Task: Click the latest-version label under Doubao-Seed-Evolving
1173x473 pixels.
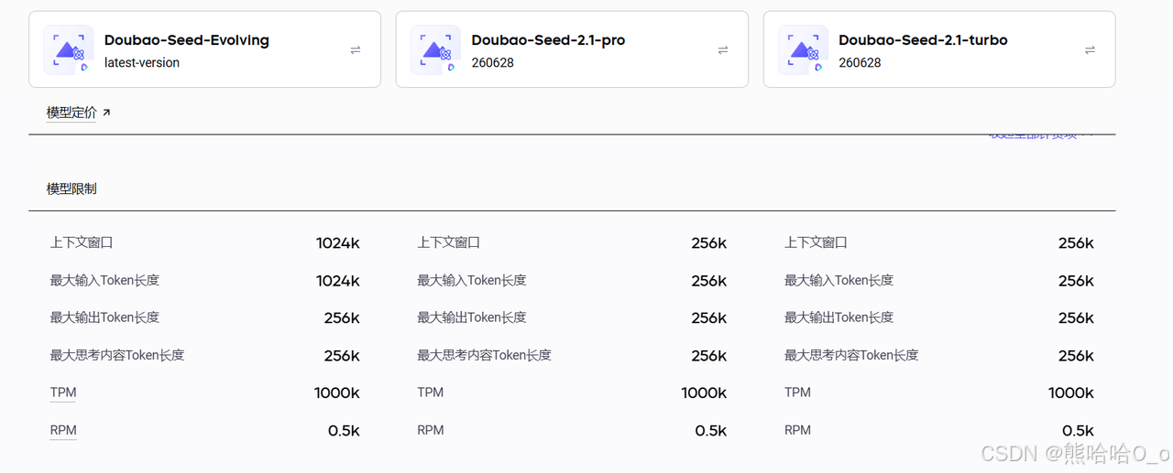Action: (142, 63)
